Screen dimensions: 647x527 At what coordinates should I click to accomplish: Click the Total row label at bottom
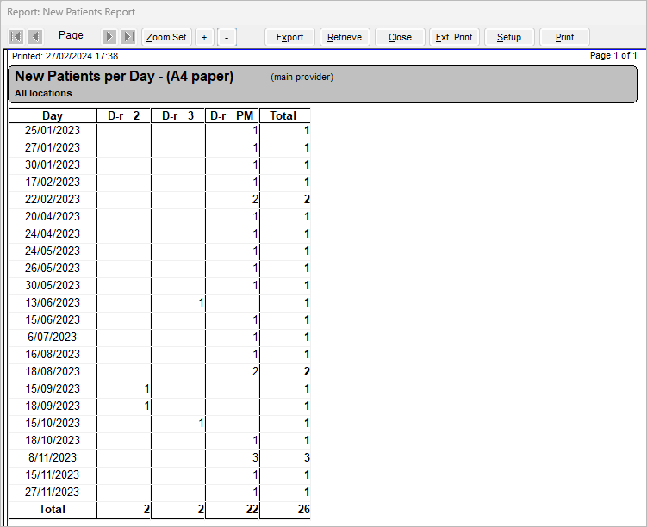[x=53, y=510]
